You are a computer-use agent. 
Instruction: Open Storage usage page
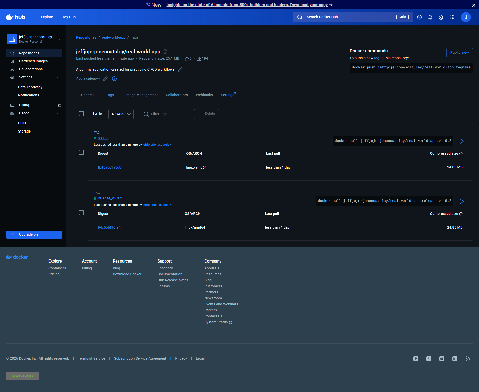pyautogui.click(x=24, y=131)
